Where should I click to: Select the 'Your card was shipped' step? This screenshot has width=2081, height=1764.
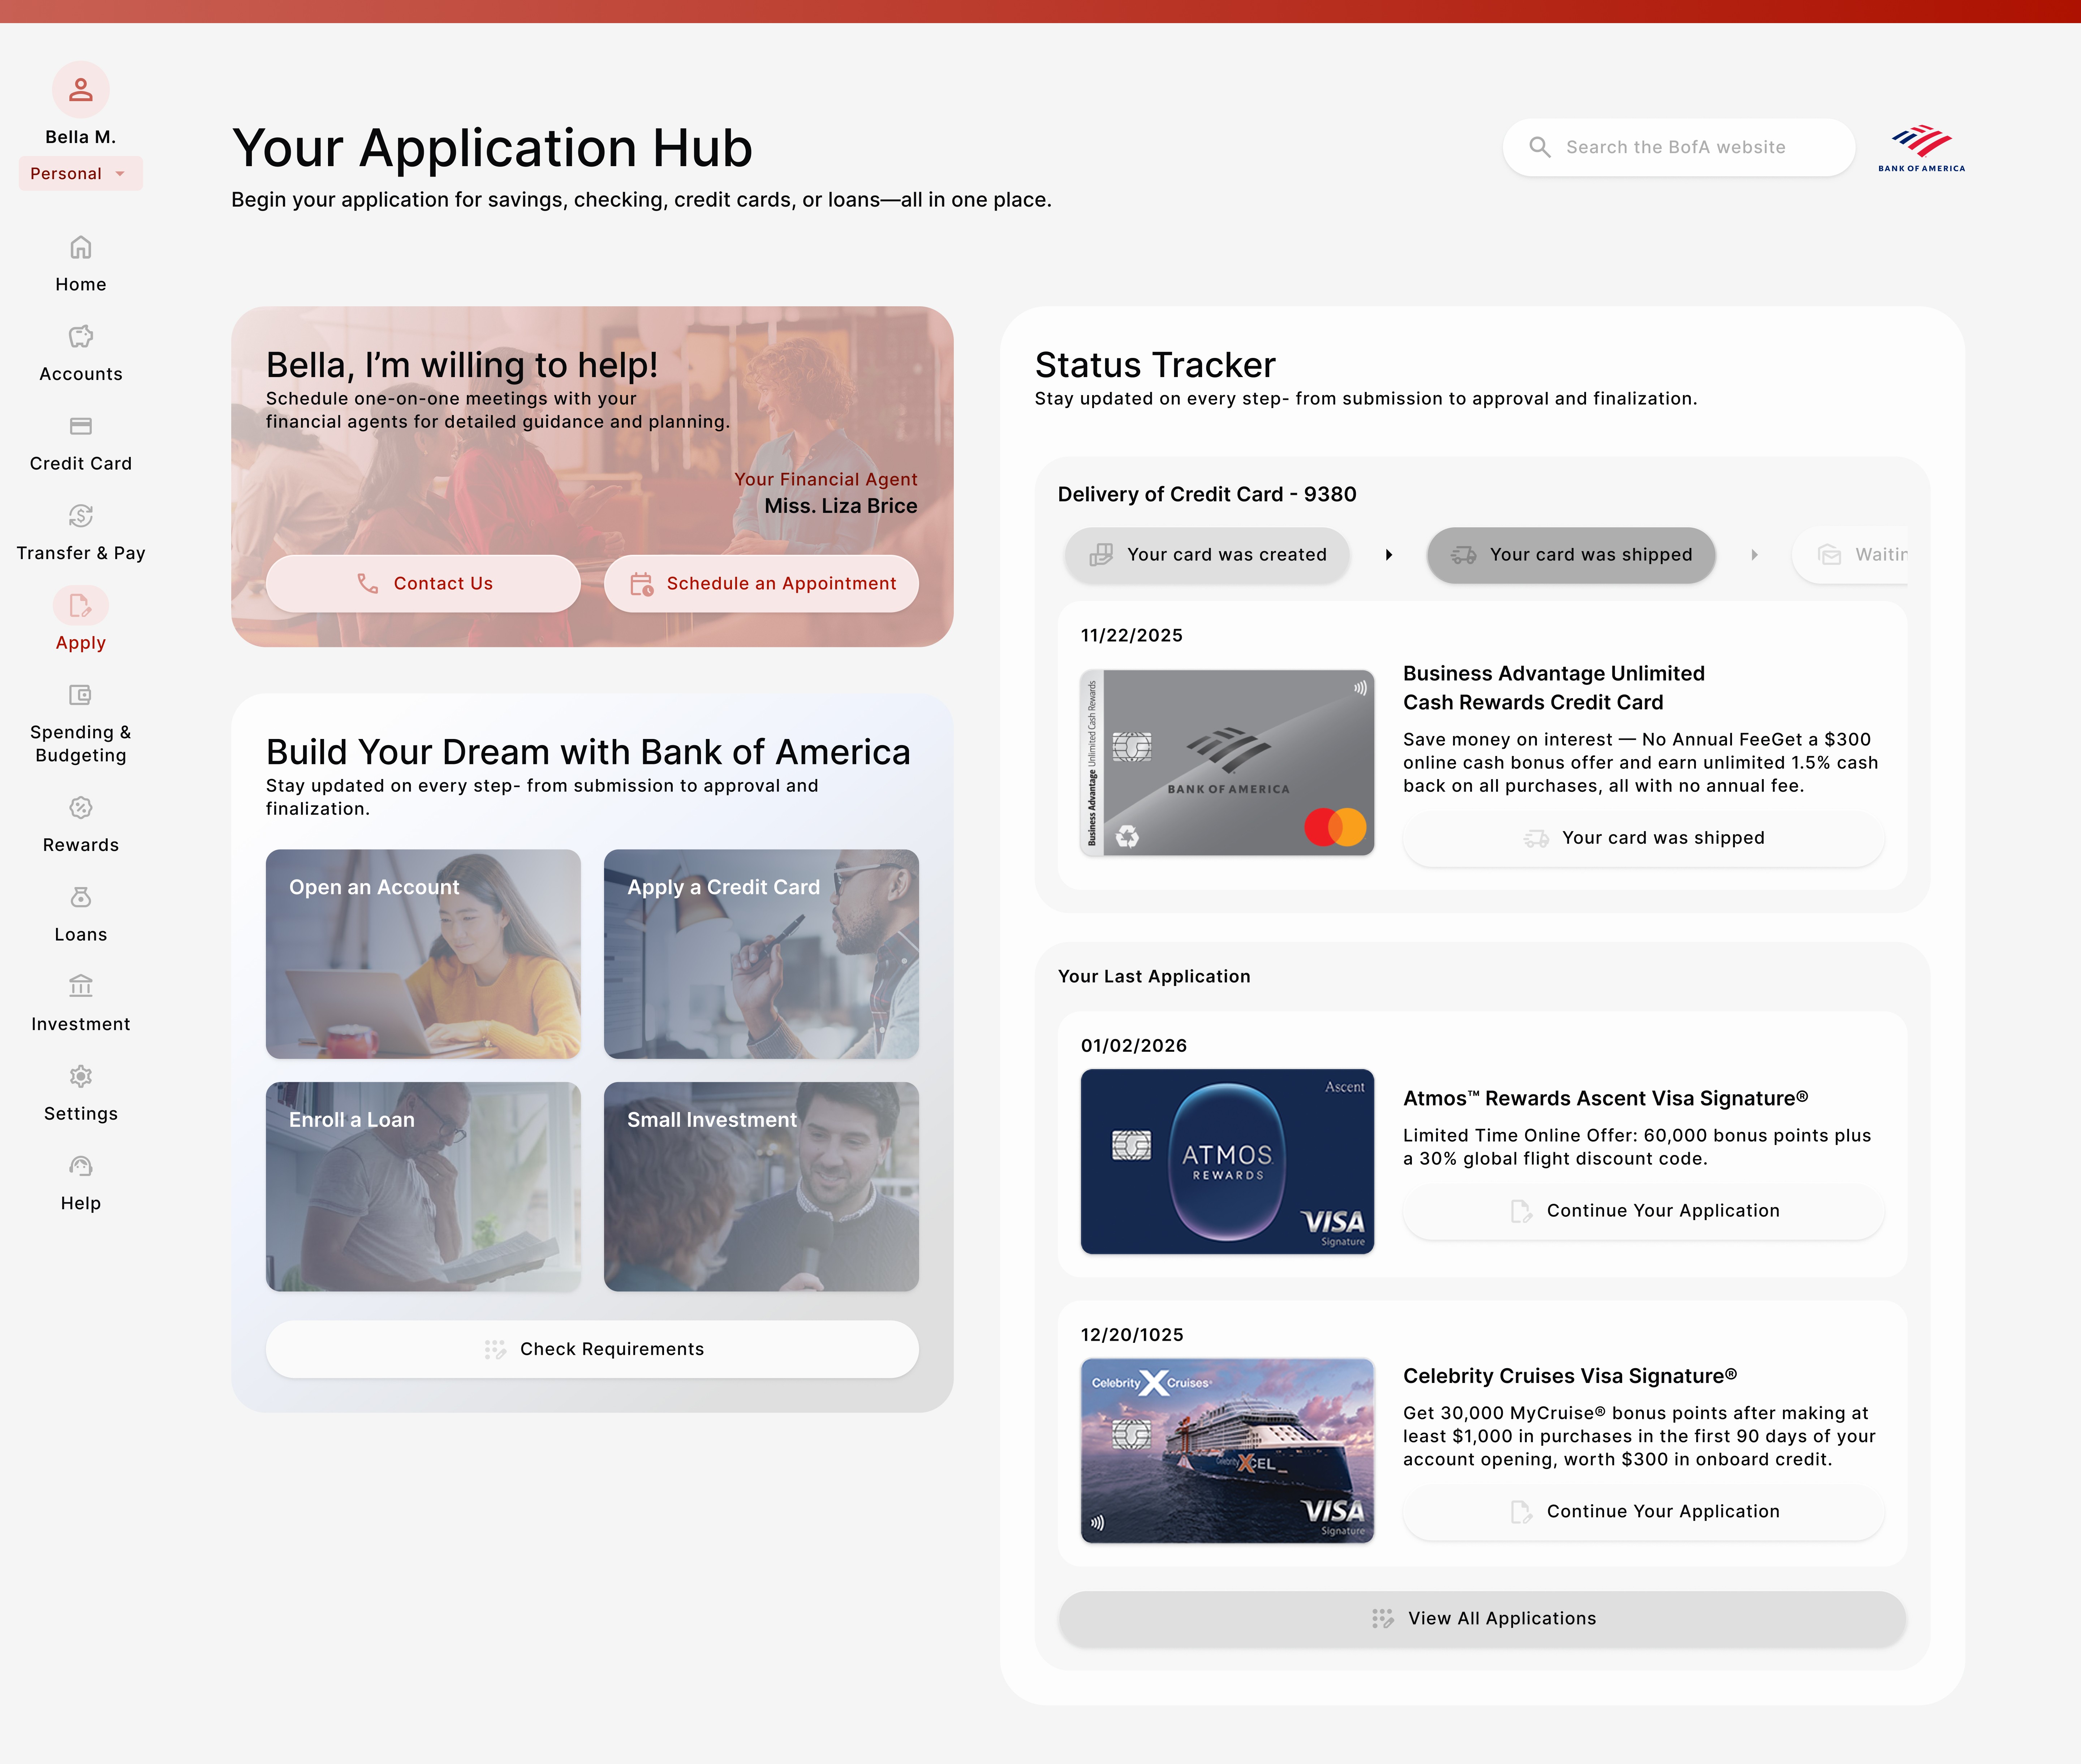coord(1571,555)
